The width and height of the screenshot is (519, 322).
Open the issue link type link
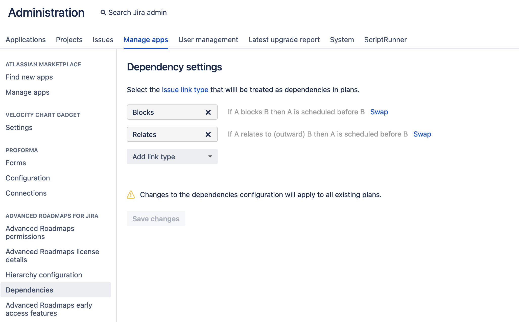[x=185, y=90]
